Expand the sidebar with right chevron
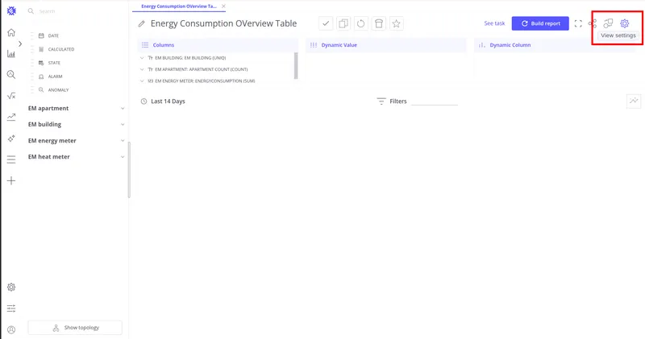Viewport: 645px width, 339px height. click(x=20, y=43)
